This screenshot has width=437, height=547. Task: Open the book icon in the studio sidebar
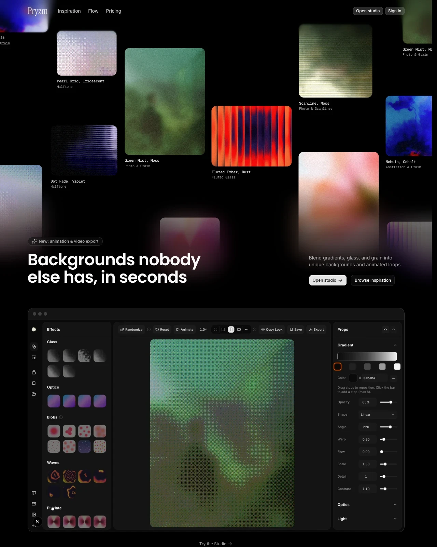click(34, 493)
